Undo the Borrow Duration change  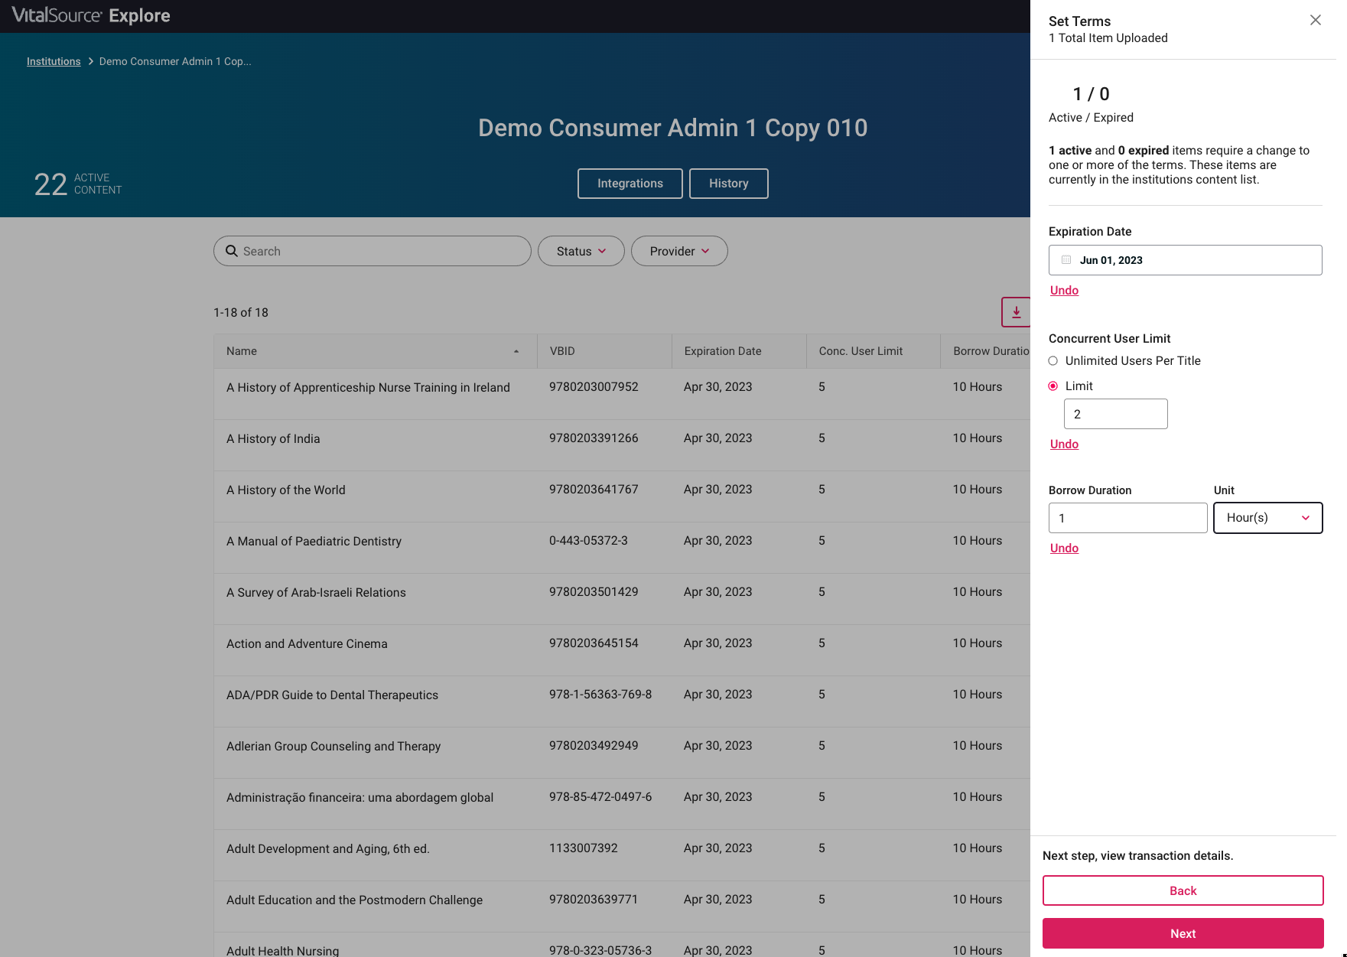click(1064, 548)
